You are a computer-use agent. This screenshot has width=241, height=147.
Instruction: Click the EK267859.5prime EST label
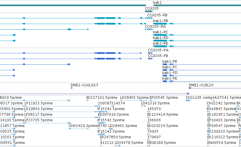tap(115, 137)
